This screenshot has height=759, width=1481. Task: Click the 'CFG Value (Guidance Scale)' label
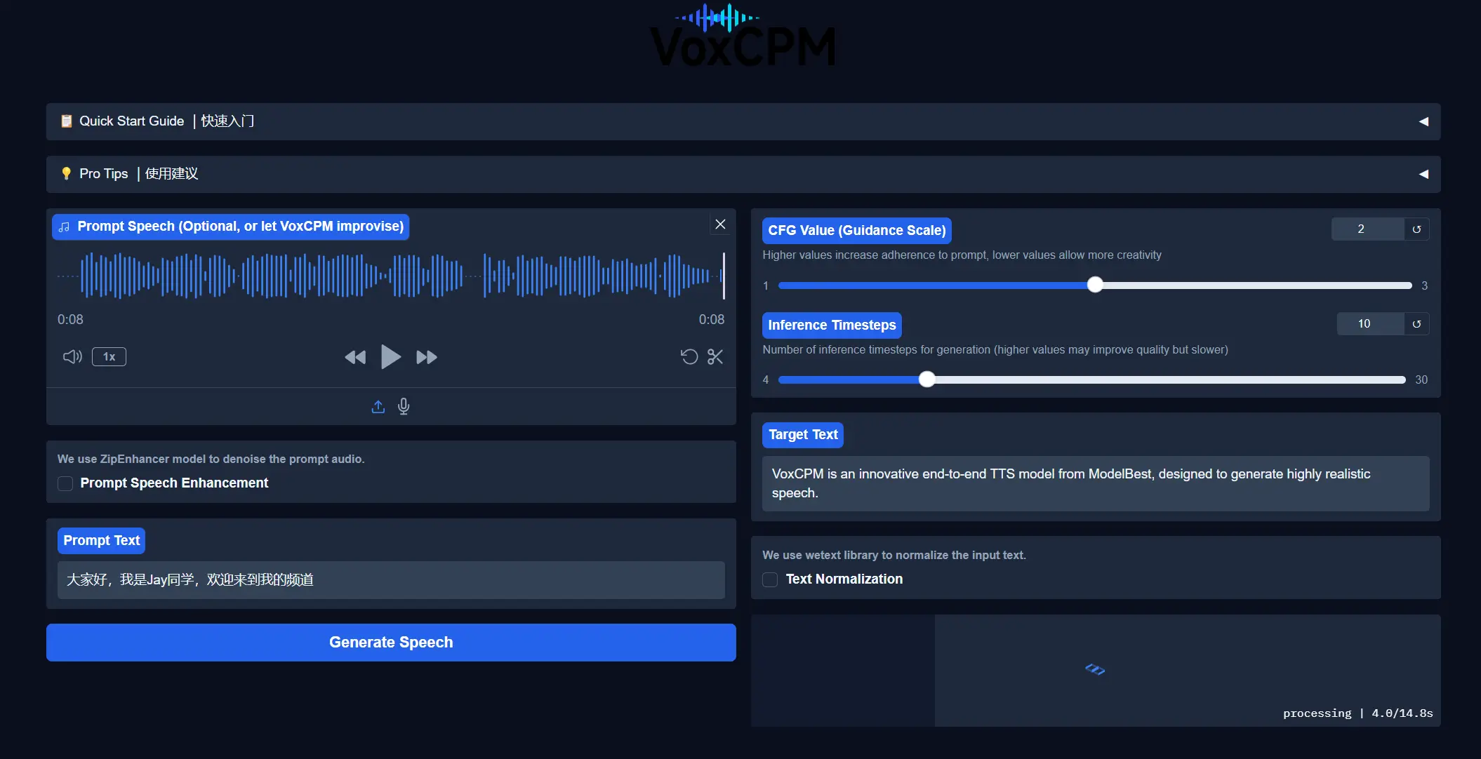(x=857, y=231)
